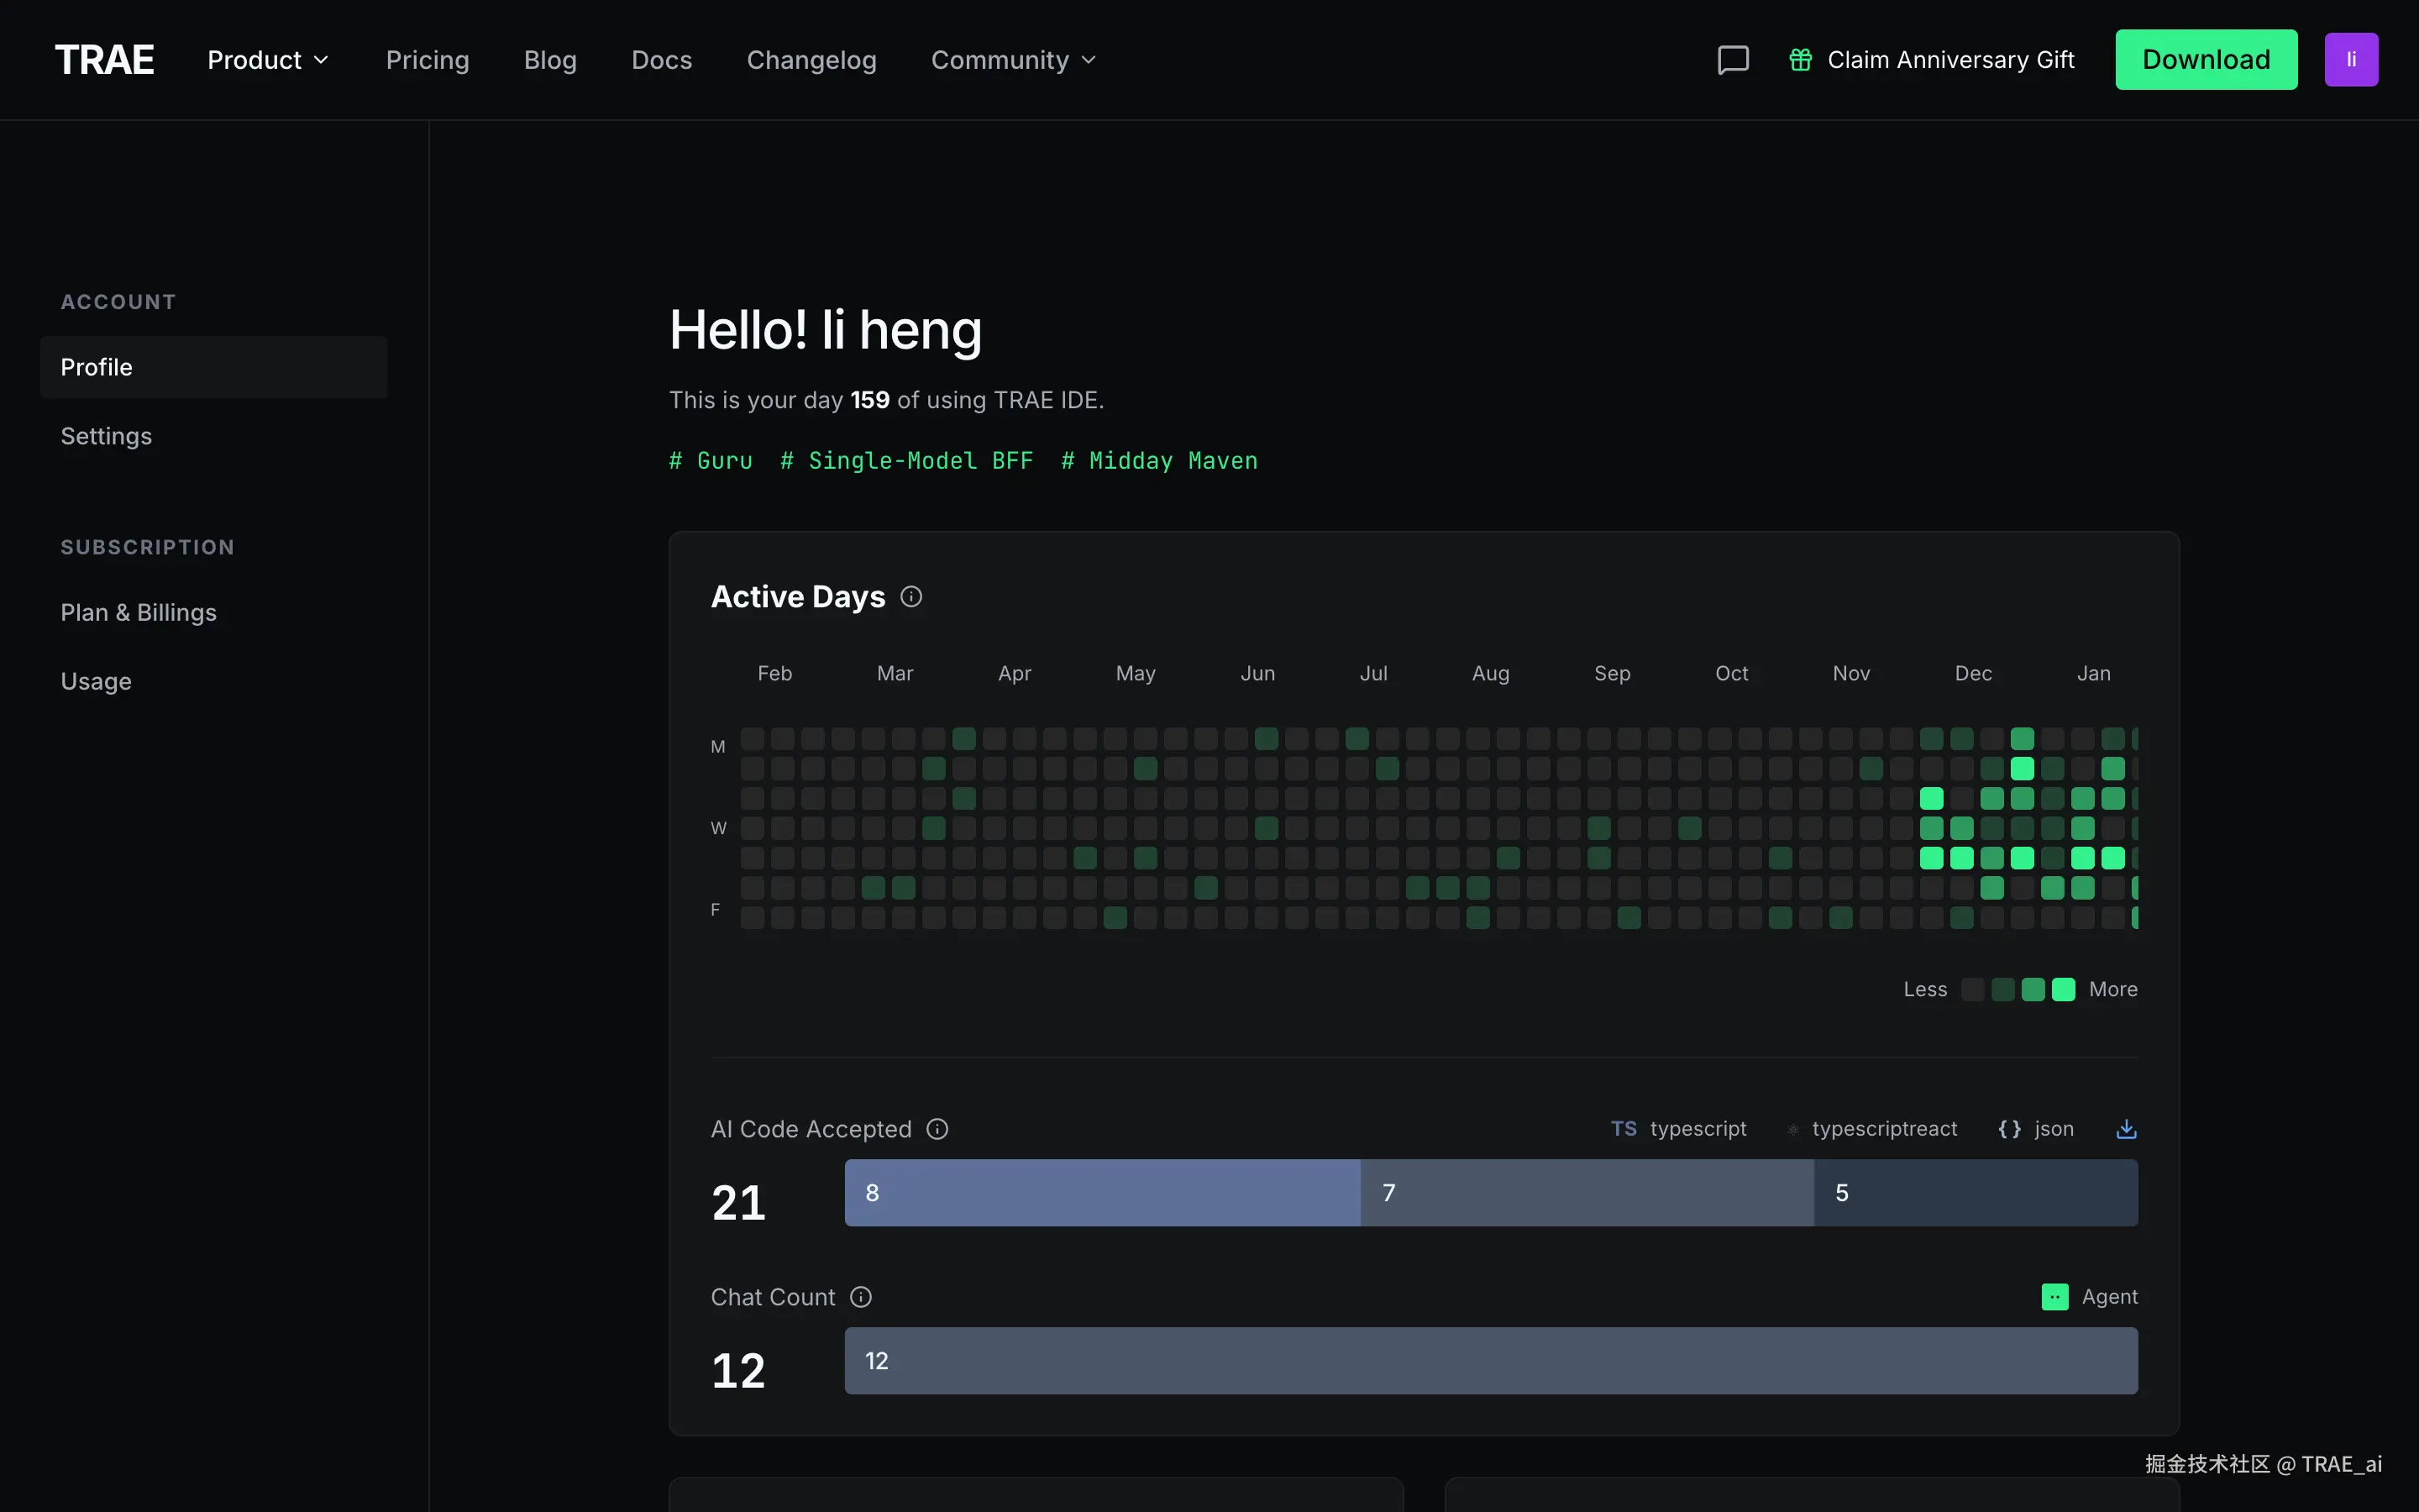
Task: Click the gift icon beside Claim Anniversary Gift
Action: [x=1800, y=60]
